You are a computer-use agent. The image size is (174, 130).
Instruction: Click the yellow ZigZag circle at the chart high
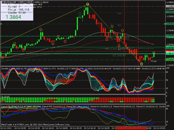tap(88, 4)
